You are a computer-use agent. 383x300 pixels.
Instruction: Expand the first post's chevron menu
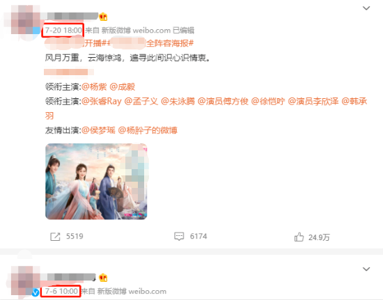tap(366, 8)
